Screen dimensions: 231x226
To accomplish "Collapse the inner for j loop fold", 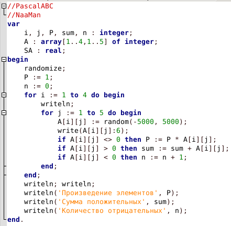I will pyautogui.click(x=4, y=113).
